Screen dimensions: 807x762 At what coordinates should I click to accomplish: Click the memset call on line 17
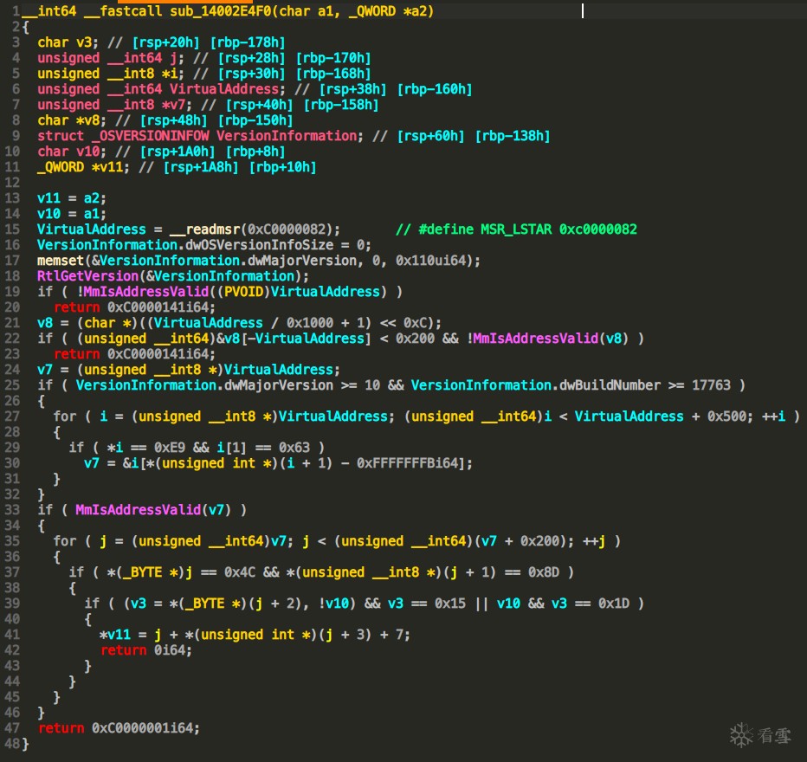coord(61,261)
